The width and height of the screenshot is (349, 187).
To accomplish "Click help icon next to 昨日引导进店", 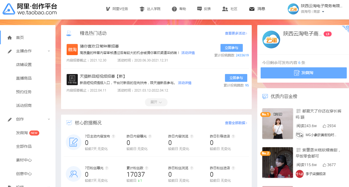I will 233,136.
